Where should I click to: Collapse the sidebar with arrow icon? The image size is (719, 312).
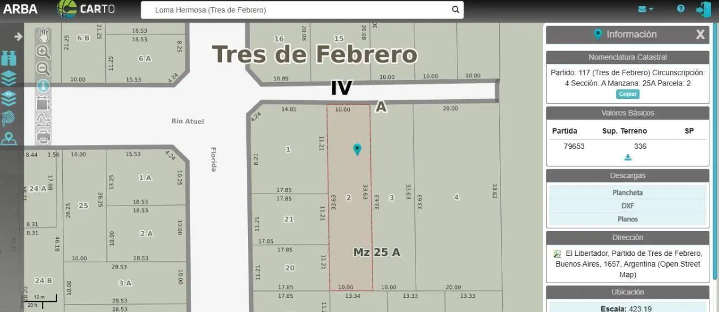[x=18, y=36]
